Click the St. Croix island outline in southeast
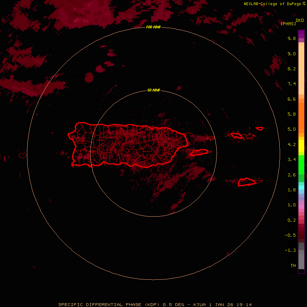Viewport: 307px width, 307px height. click(x=247, y=182)
